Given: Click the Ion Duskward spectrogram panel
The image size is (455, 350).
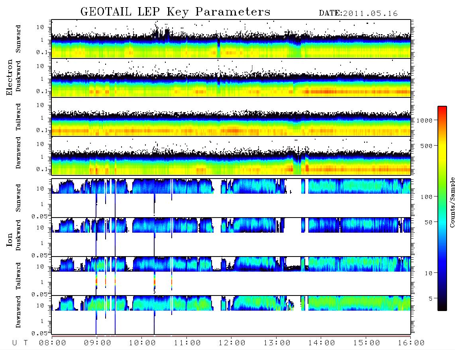Looking at the screenshot, I should 231,237.
